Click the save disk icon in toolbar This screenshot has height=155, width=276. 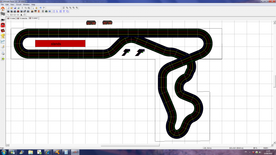(14, 8)
